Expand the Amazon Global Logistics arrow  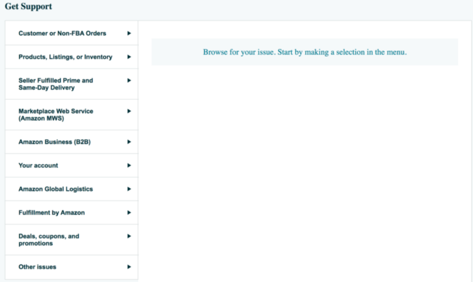coord(129,189)
